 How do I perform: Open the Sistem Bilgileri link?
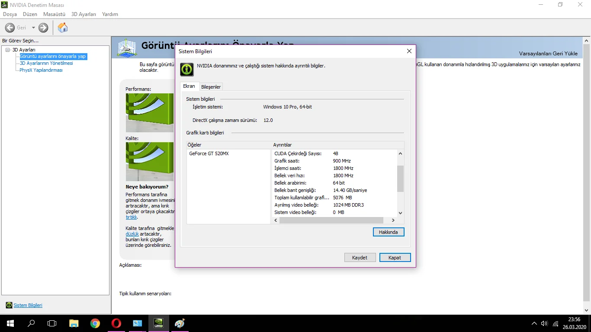coord(28,305)
